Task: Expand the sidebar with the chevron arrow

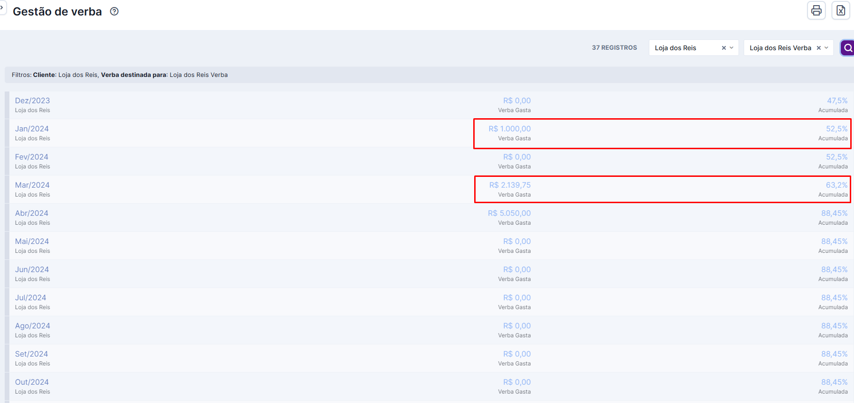Action: coord(2,8)
